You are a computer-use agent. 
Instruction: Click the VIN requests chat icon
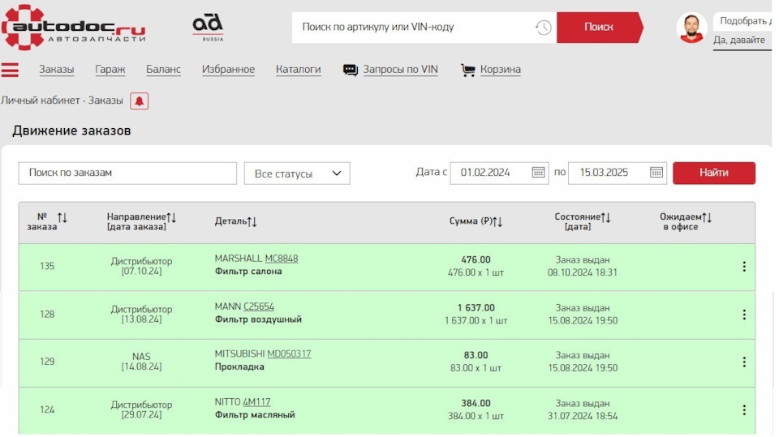tap(351, 70)
